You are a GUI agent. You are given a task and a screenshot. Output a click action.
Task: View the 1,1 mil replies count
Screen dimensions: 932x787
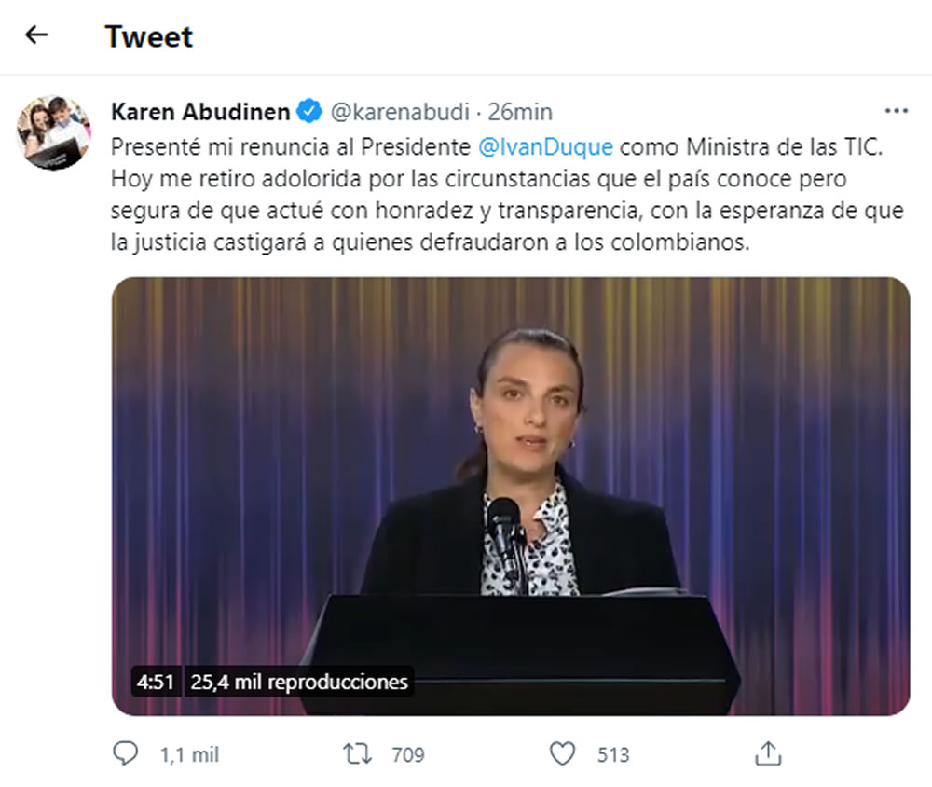click(x=189, y=755)
